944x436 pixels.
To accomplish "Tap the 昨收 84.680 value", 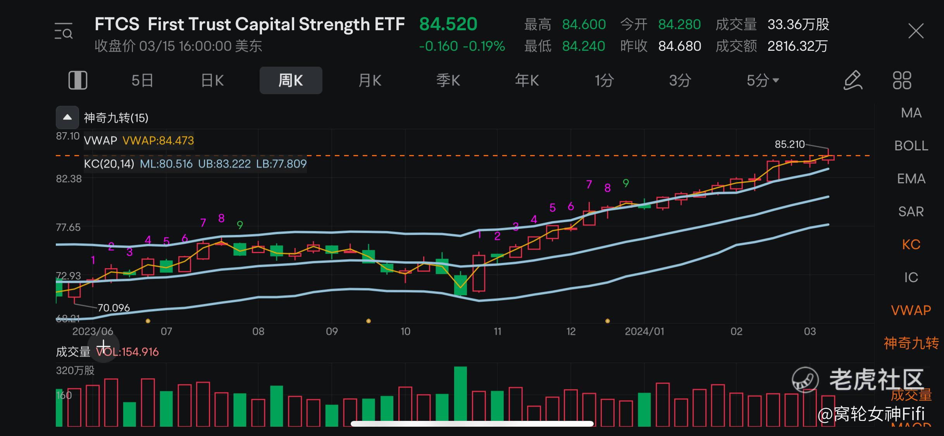I will point(680,46).
